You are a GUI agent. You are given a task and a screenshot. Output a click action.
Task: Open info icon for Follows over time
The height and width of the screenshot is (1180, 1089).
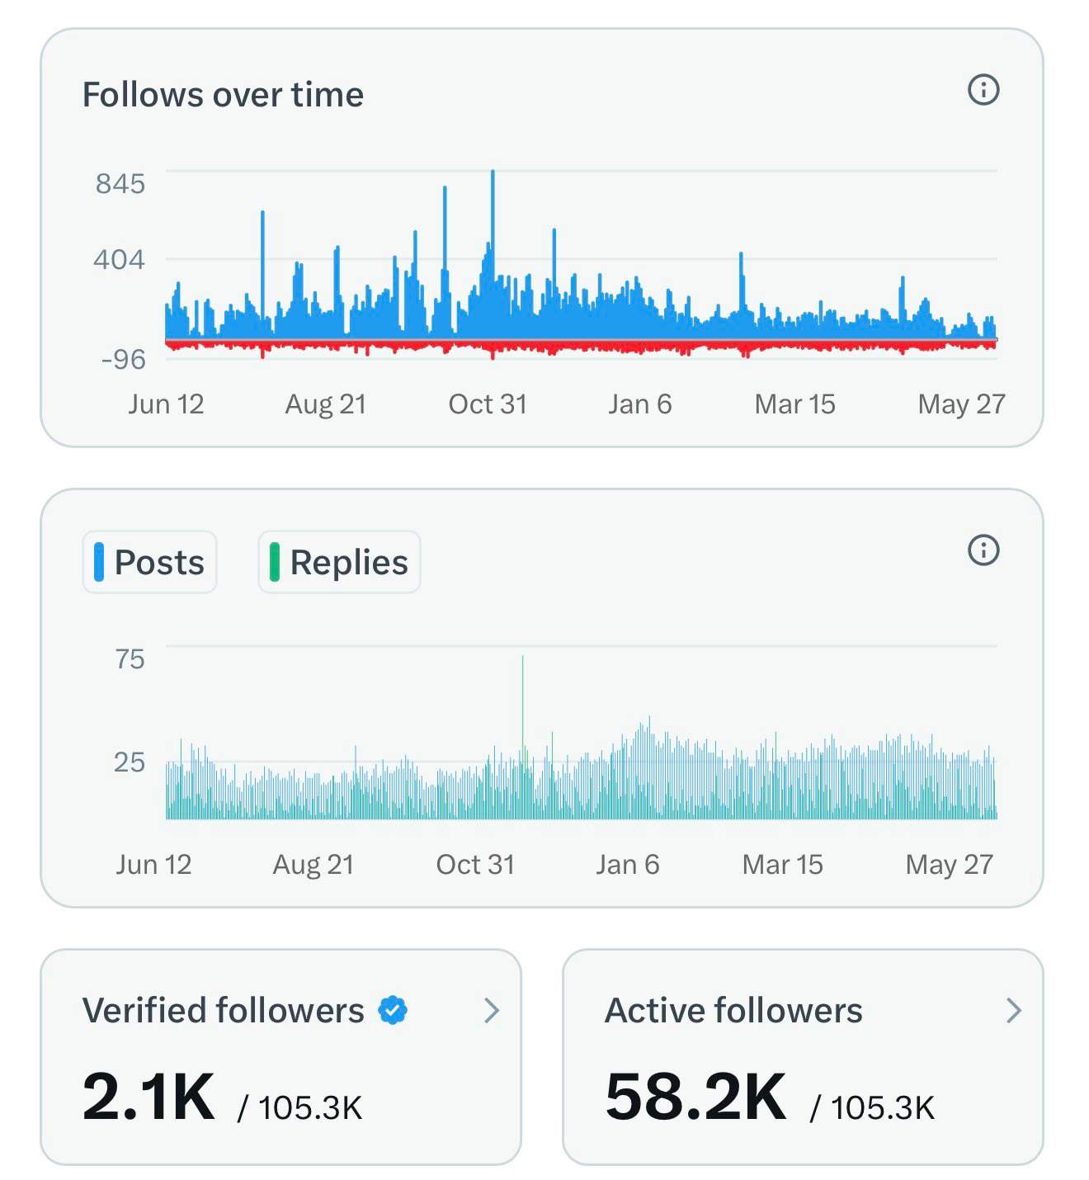pyautogui.click(x=983, y=89)
